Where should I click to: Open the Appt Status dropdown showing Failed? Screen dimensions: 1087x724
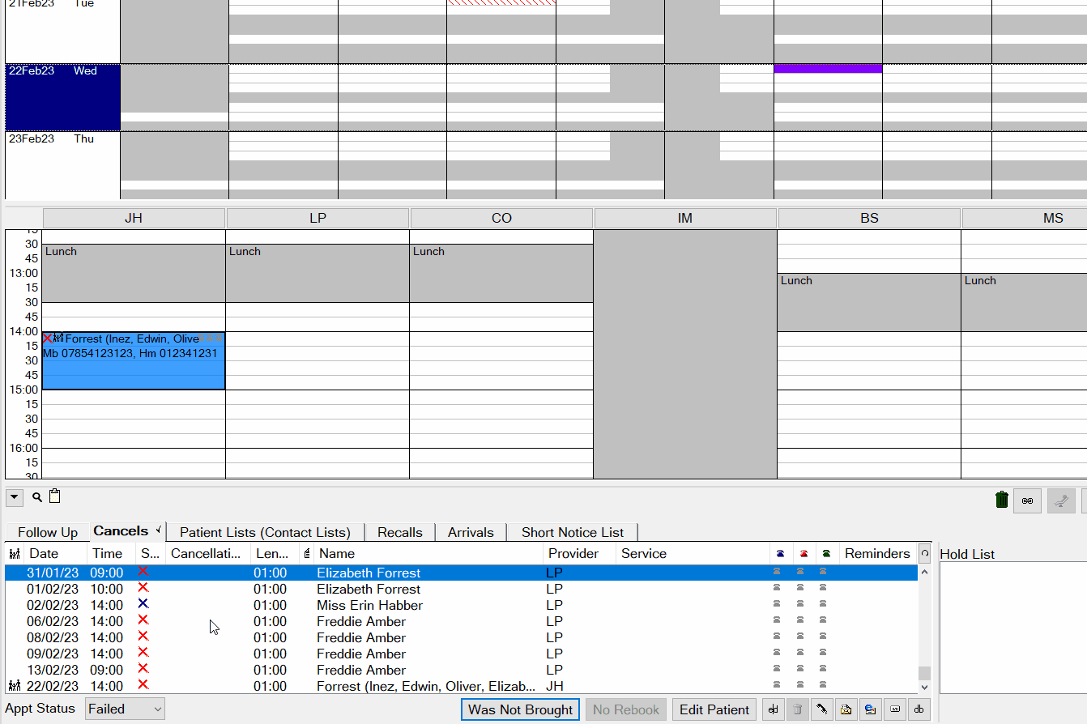tap(125, 709)
